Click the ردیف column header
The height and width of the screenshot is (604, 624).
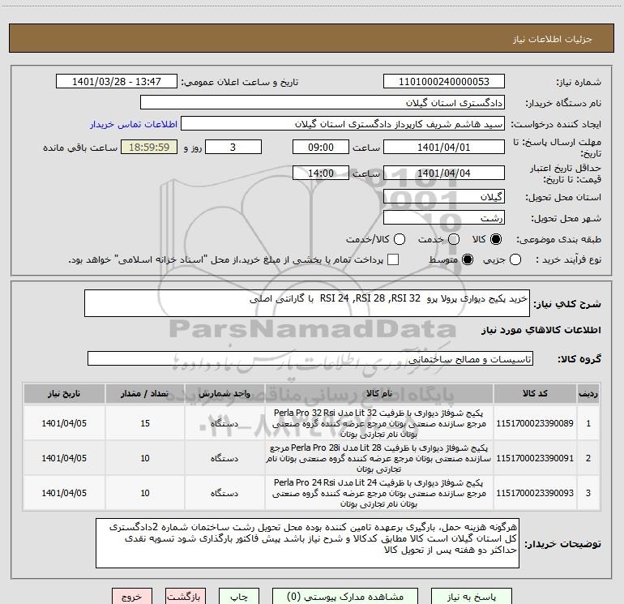click(588, 393)
